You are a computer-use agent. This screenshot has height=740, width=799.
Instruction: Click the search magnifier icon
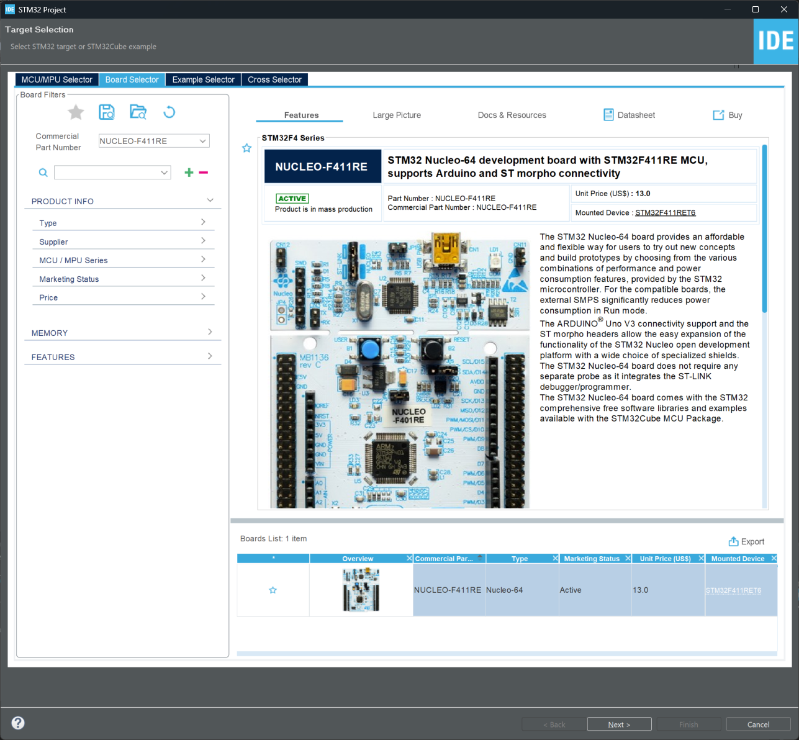tap(43, 172)
